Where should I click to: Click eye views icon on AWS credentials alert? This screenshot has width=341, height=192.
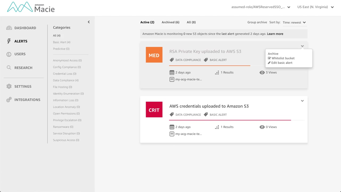262,127
